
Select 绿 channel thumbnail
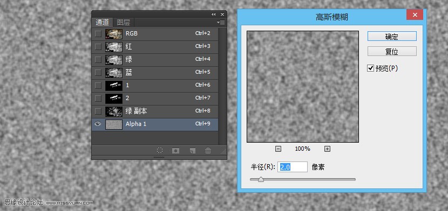pos(114,60)
